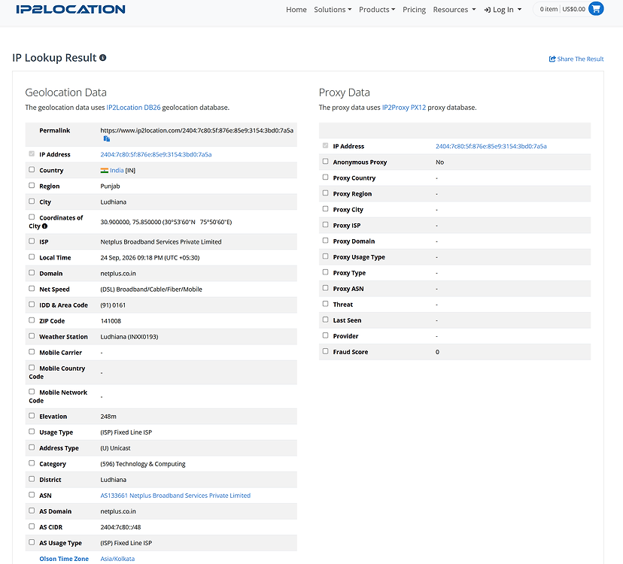Enable the Domain checkbox

[x=32, y=273]
